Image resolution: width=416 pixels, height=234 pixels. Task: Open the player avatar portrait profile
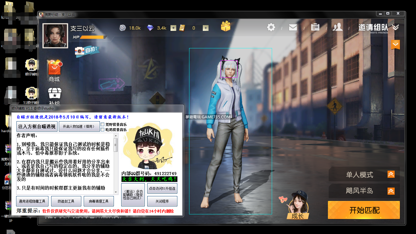[55, 36]
